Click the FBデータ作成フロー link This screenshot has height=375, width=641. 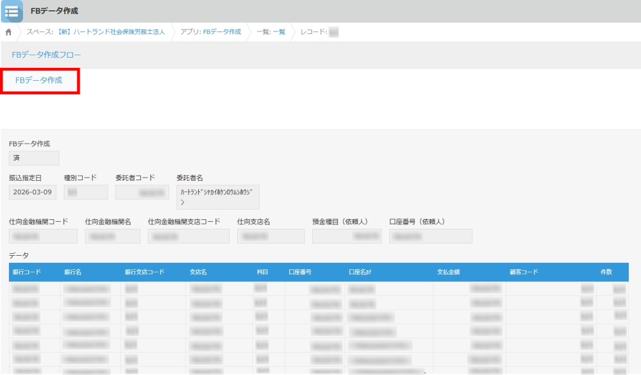tap(46, 54)
